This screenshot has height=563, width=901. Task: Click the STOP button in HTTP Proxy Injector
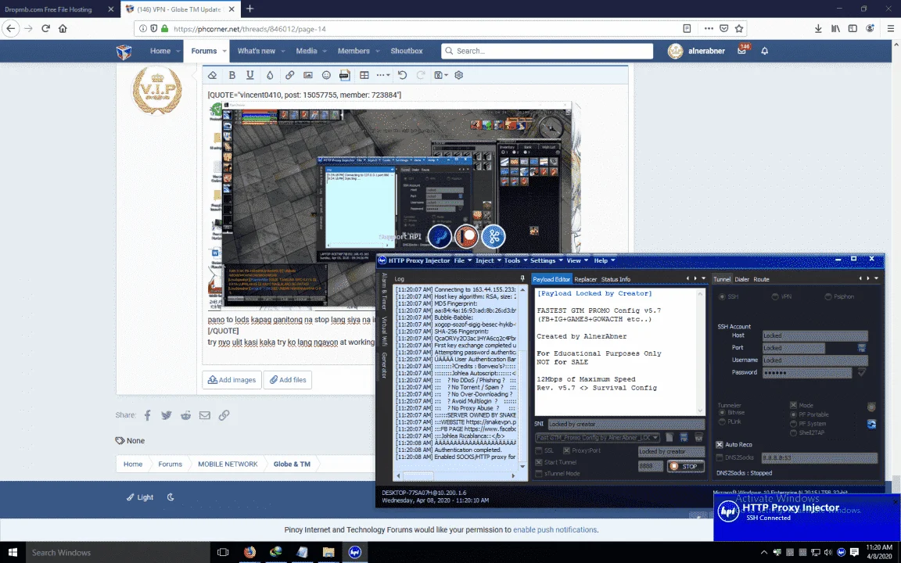(x=685, y=467)
